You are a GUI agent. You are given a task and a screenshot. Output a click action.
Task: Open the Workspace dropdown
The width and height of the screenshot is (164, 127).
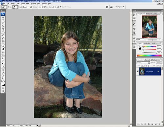coord(120,7)
